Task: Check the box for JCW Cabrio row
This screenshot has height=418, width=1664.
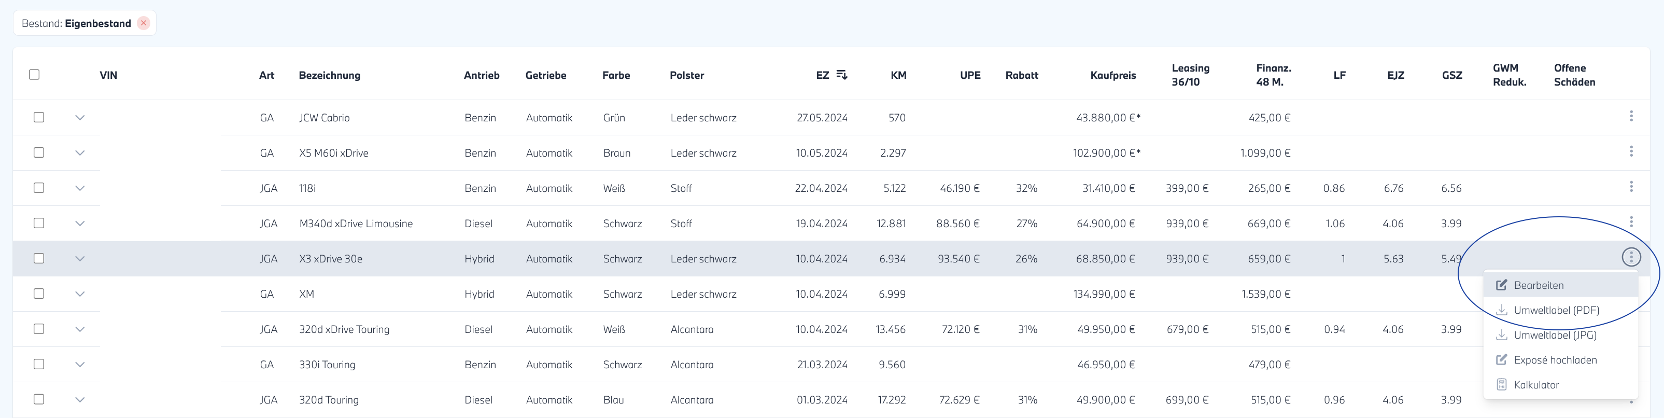Action: pyautogui.click(x=39, y=118)
